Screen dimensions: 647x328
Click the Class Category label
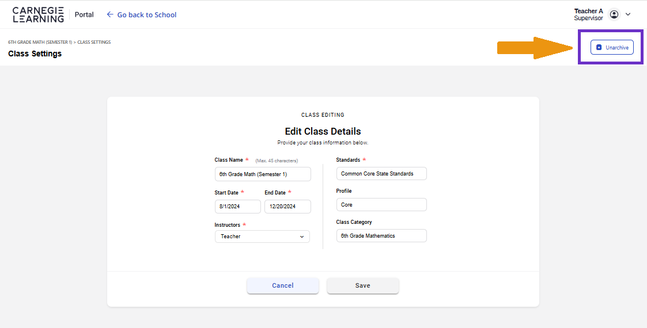tap(354, 222)
